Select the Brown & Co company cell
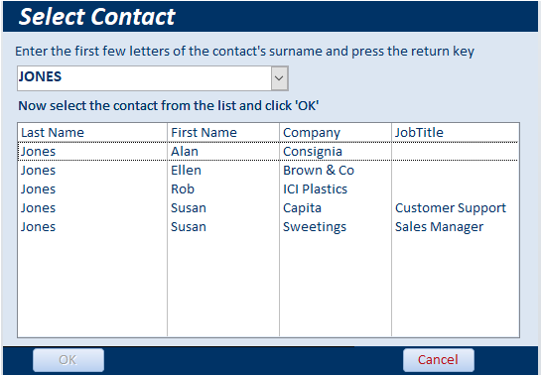Image resolution: width=542 pixels, height=376 pixels. tap(319, 170)
